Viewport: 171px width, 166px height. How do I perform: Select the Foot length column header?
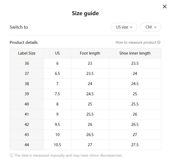(x=90, y=53)
